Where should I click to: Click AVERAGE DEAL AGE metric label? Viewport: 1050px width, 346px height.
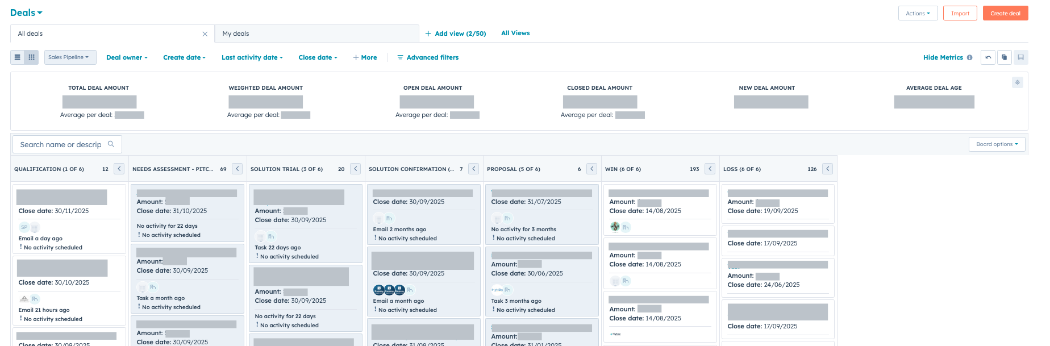(x=934, y=88)
